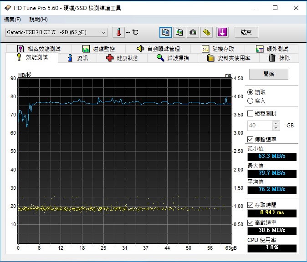Screen dimensions: 307x262
Task: Open the 說明(H) menu
Action: 38,20
